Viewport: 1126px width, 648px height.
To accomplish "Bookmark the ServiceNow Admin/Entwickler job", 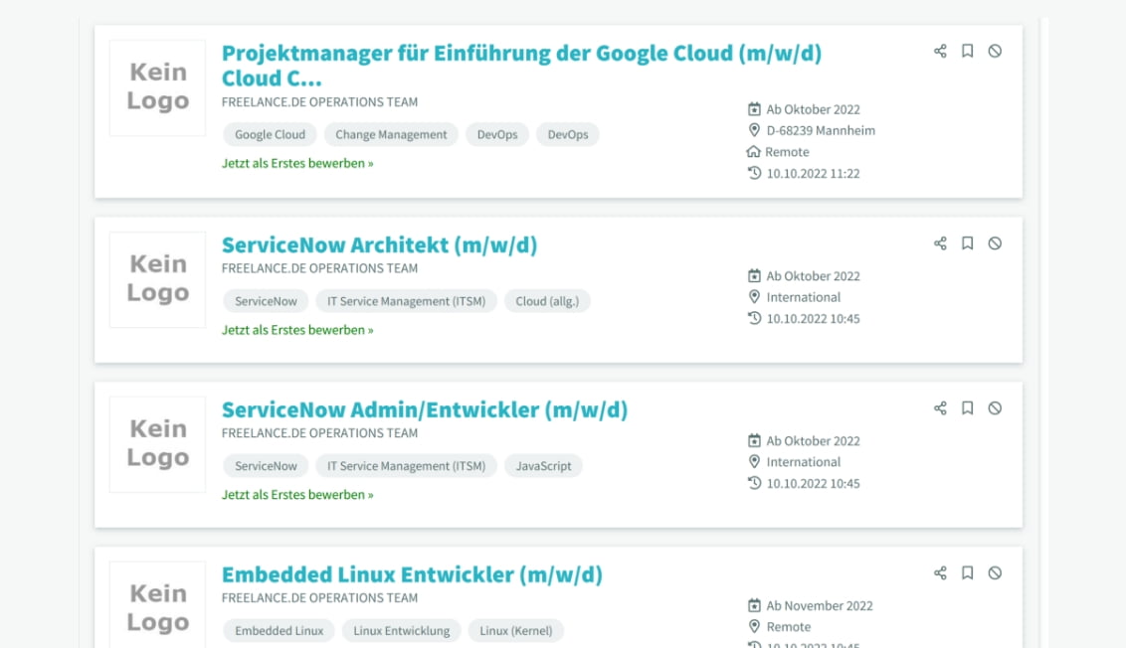I will pos(967,408).
